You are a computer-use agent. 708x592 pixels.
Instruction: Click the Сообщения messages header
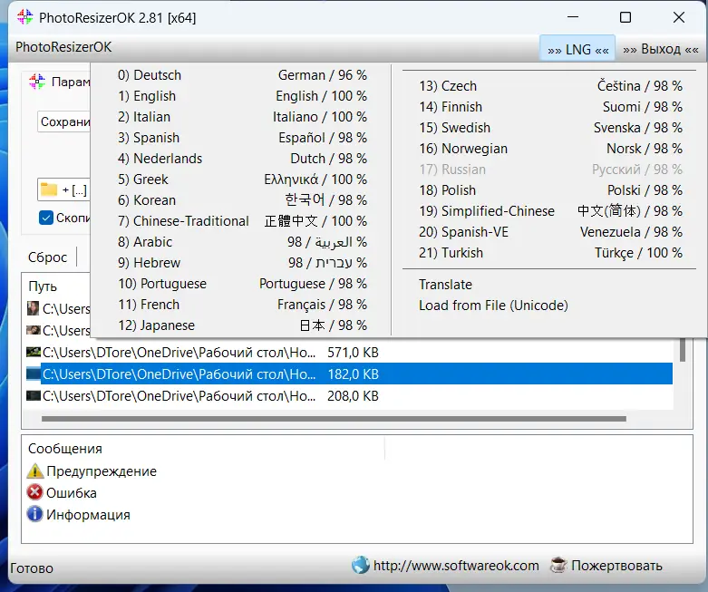click(x=65, y=449)
